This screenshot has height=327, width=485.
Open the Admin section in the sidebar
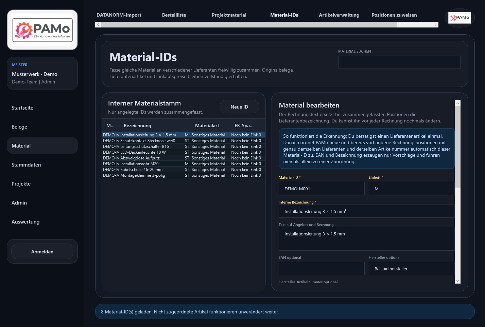tap(42, 203)
